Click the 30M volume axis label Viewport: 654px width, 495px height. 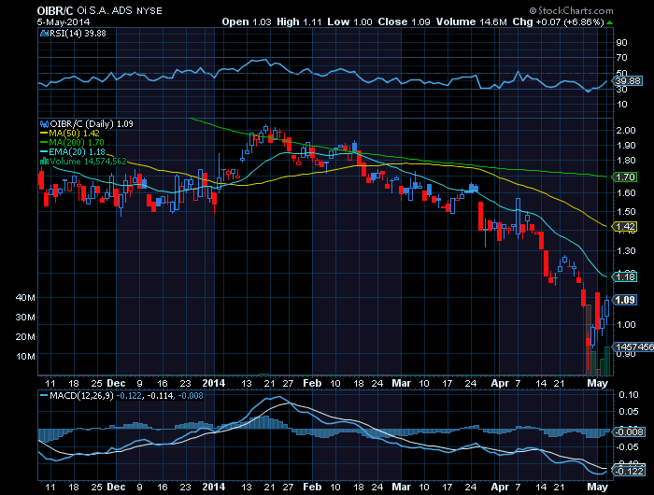click(25, 318)
